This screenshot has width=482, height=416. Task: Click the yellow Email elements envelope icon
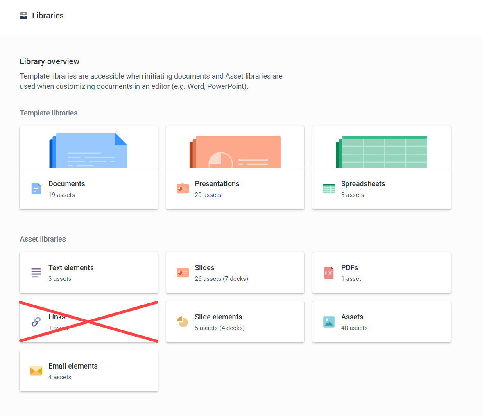(36, 371)
